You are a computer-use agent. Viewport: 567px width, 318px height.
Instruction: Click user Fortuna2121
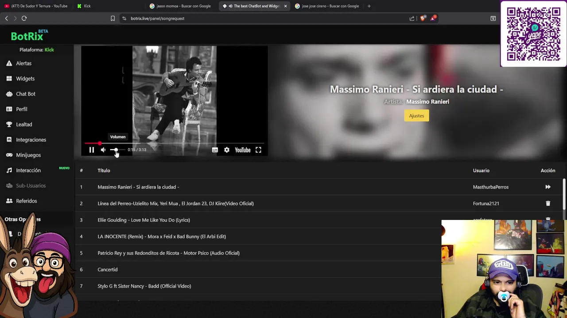(x=486, y=204)
